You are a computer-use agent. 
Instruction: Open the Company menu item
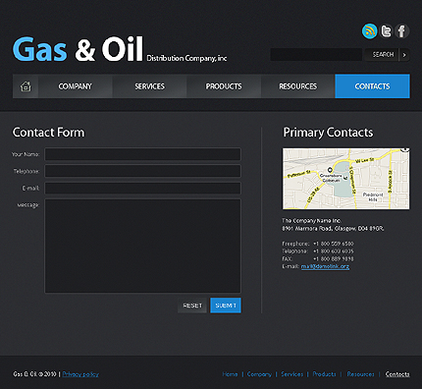coord(76,86)
